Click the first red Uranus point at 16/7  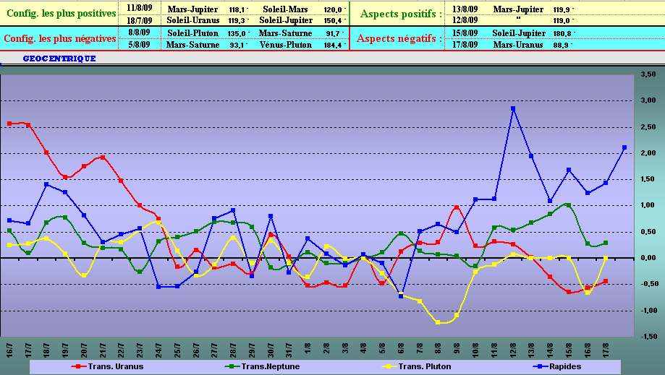9,124
